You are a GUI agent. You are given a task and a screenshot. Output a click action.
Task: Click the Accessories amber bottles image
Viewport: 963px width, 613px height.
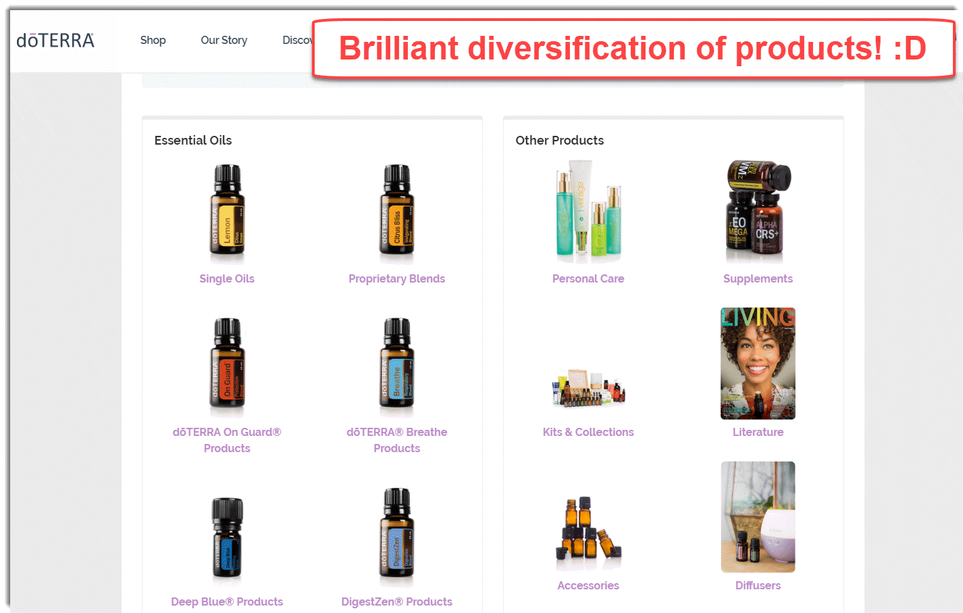pos(588,533)
